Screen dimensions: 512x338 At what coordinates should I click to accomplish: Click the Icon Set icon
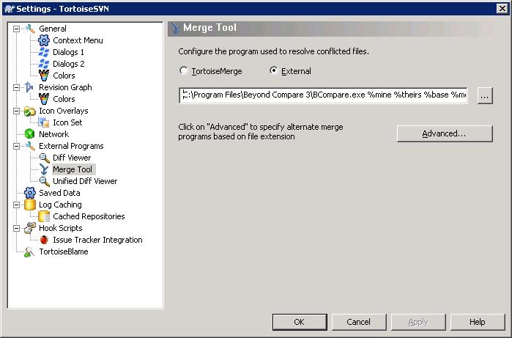[44, 122]
